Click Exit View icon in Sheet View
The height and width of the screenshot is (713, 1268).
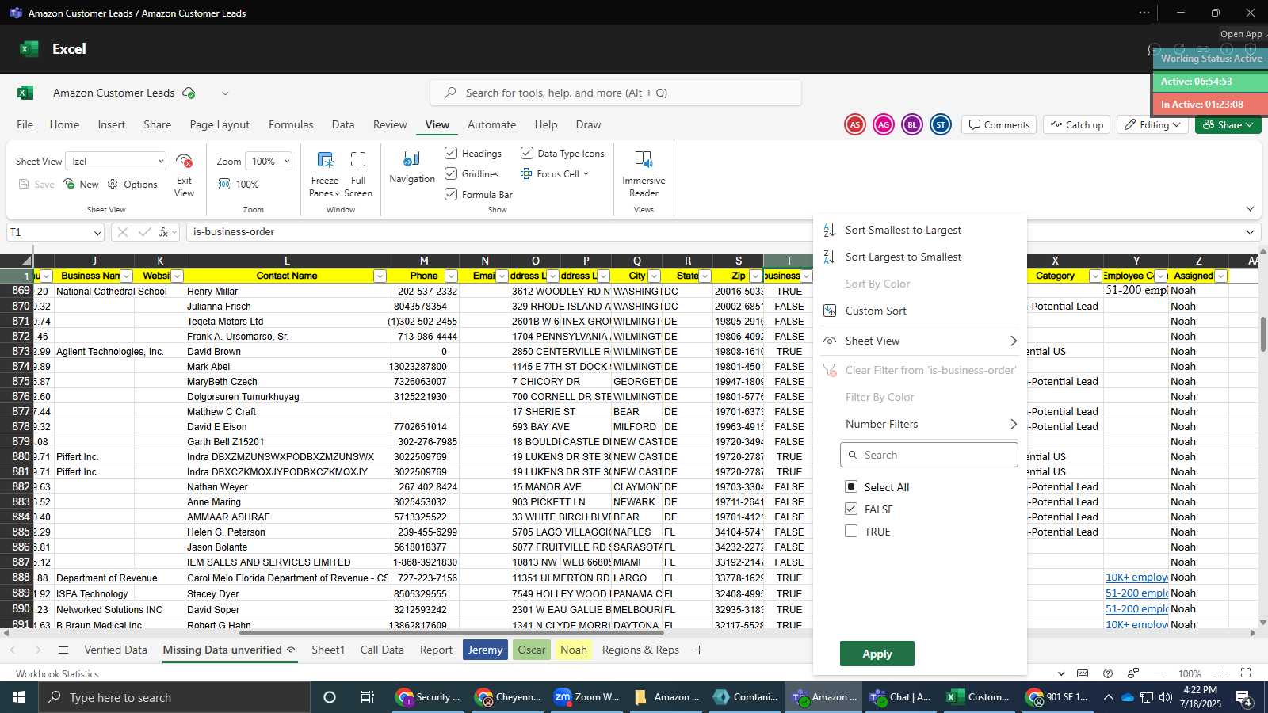point(184,162)
